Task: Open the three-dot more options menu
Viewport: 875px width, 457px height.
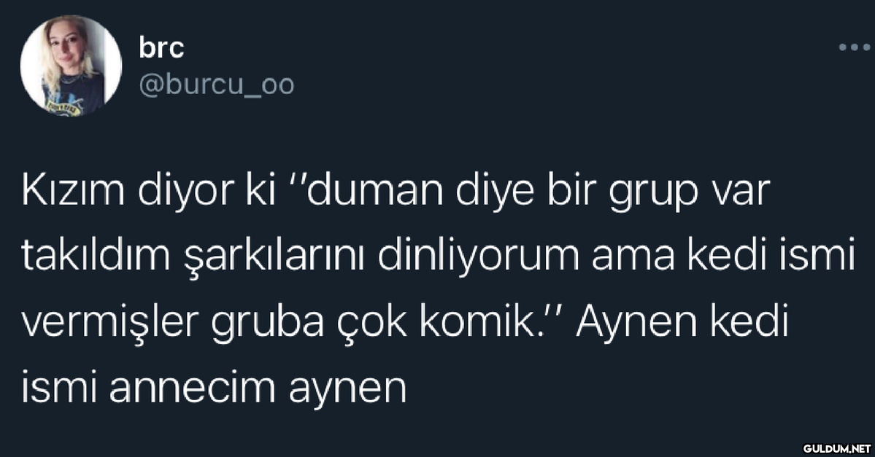Action: [855, 48]
